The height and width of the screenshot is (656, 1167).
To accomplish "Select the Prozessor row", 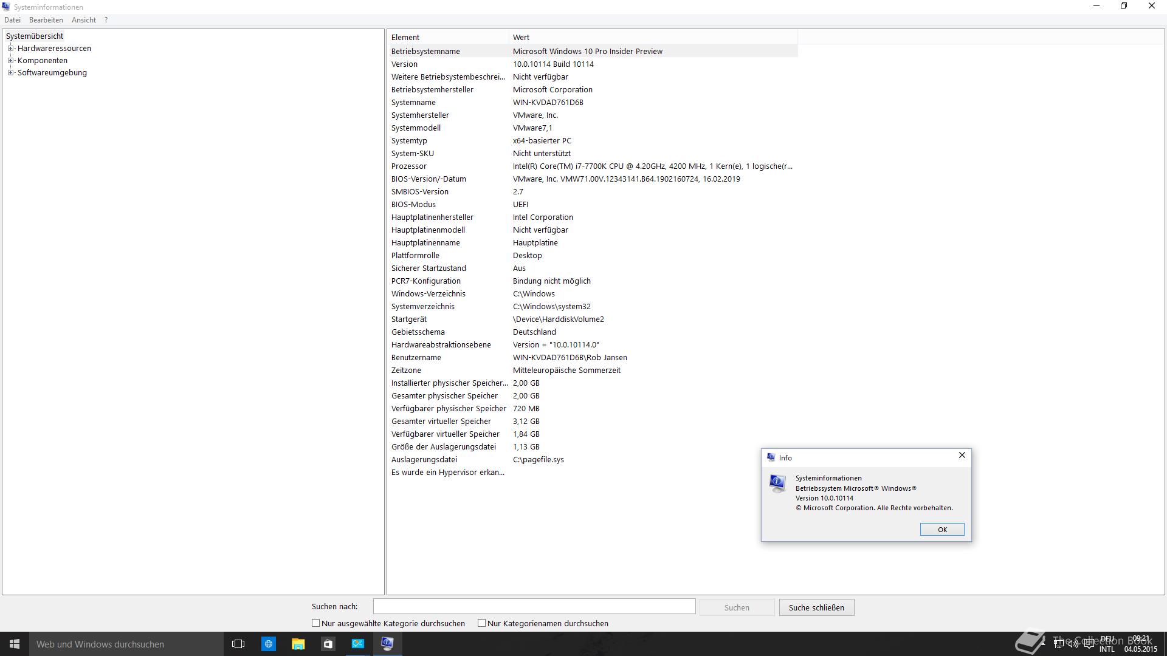I will click(593, 166).
